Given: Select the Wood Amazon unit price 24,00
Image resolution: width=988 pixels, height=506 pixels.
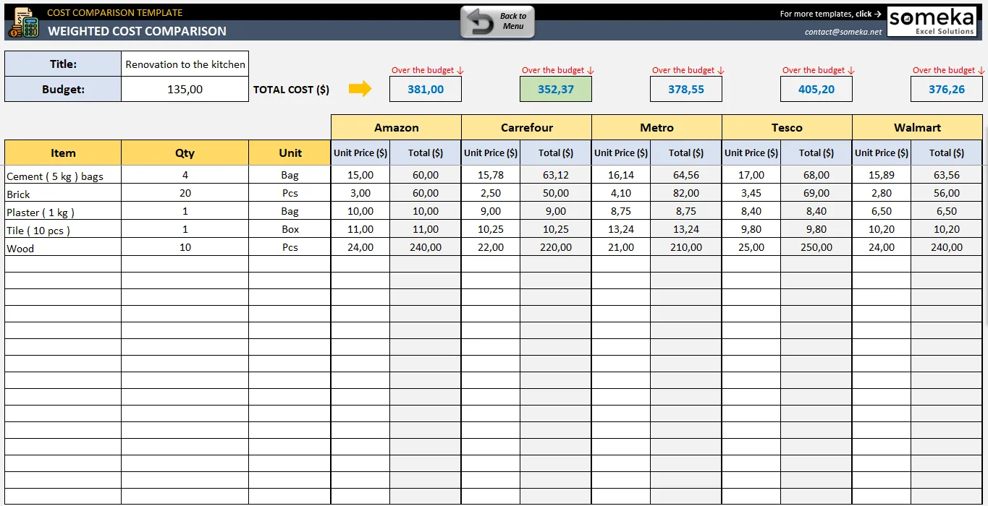Looking at the screenshot, I should pos(360,247).
